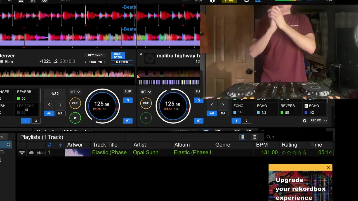Click the left loop arrow on deck 2
Viewport: 358px width, 201px height.
tap(212, 105)
